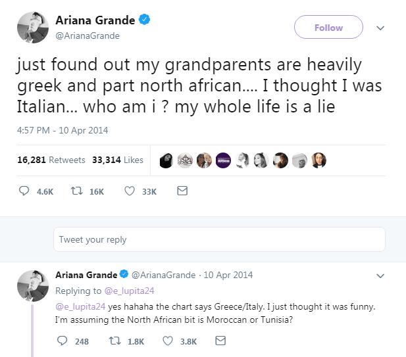Click the reply tweet's profile avatar
406x357 pixels.
click(33, 285)
